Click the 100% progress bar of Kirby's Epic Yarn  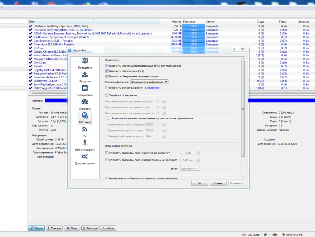click(x=194, y=26)
